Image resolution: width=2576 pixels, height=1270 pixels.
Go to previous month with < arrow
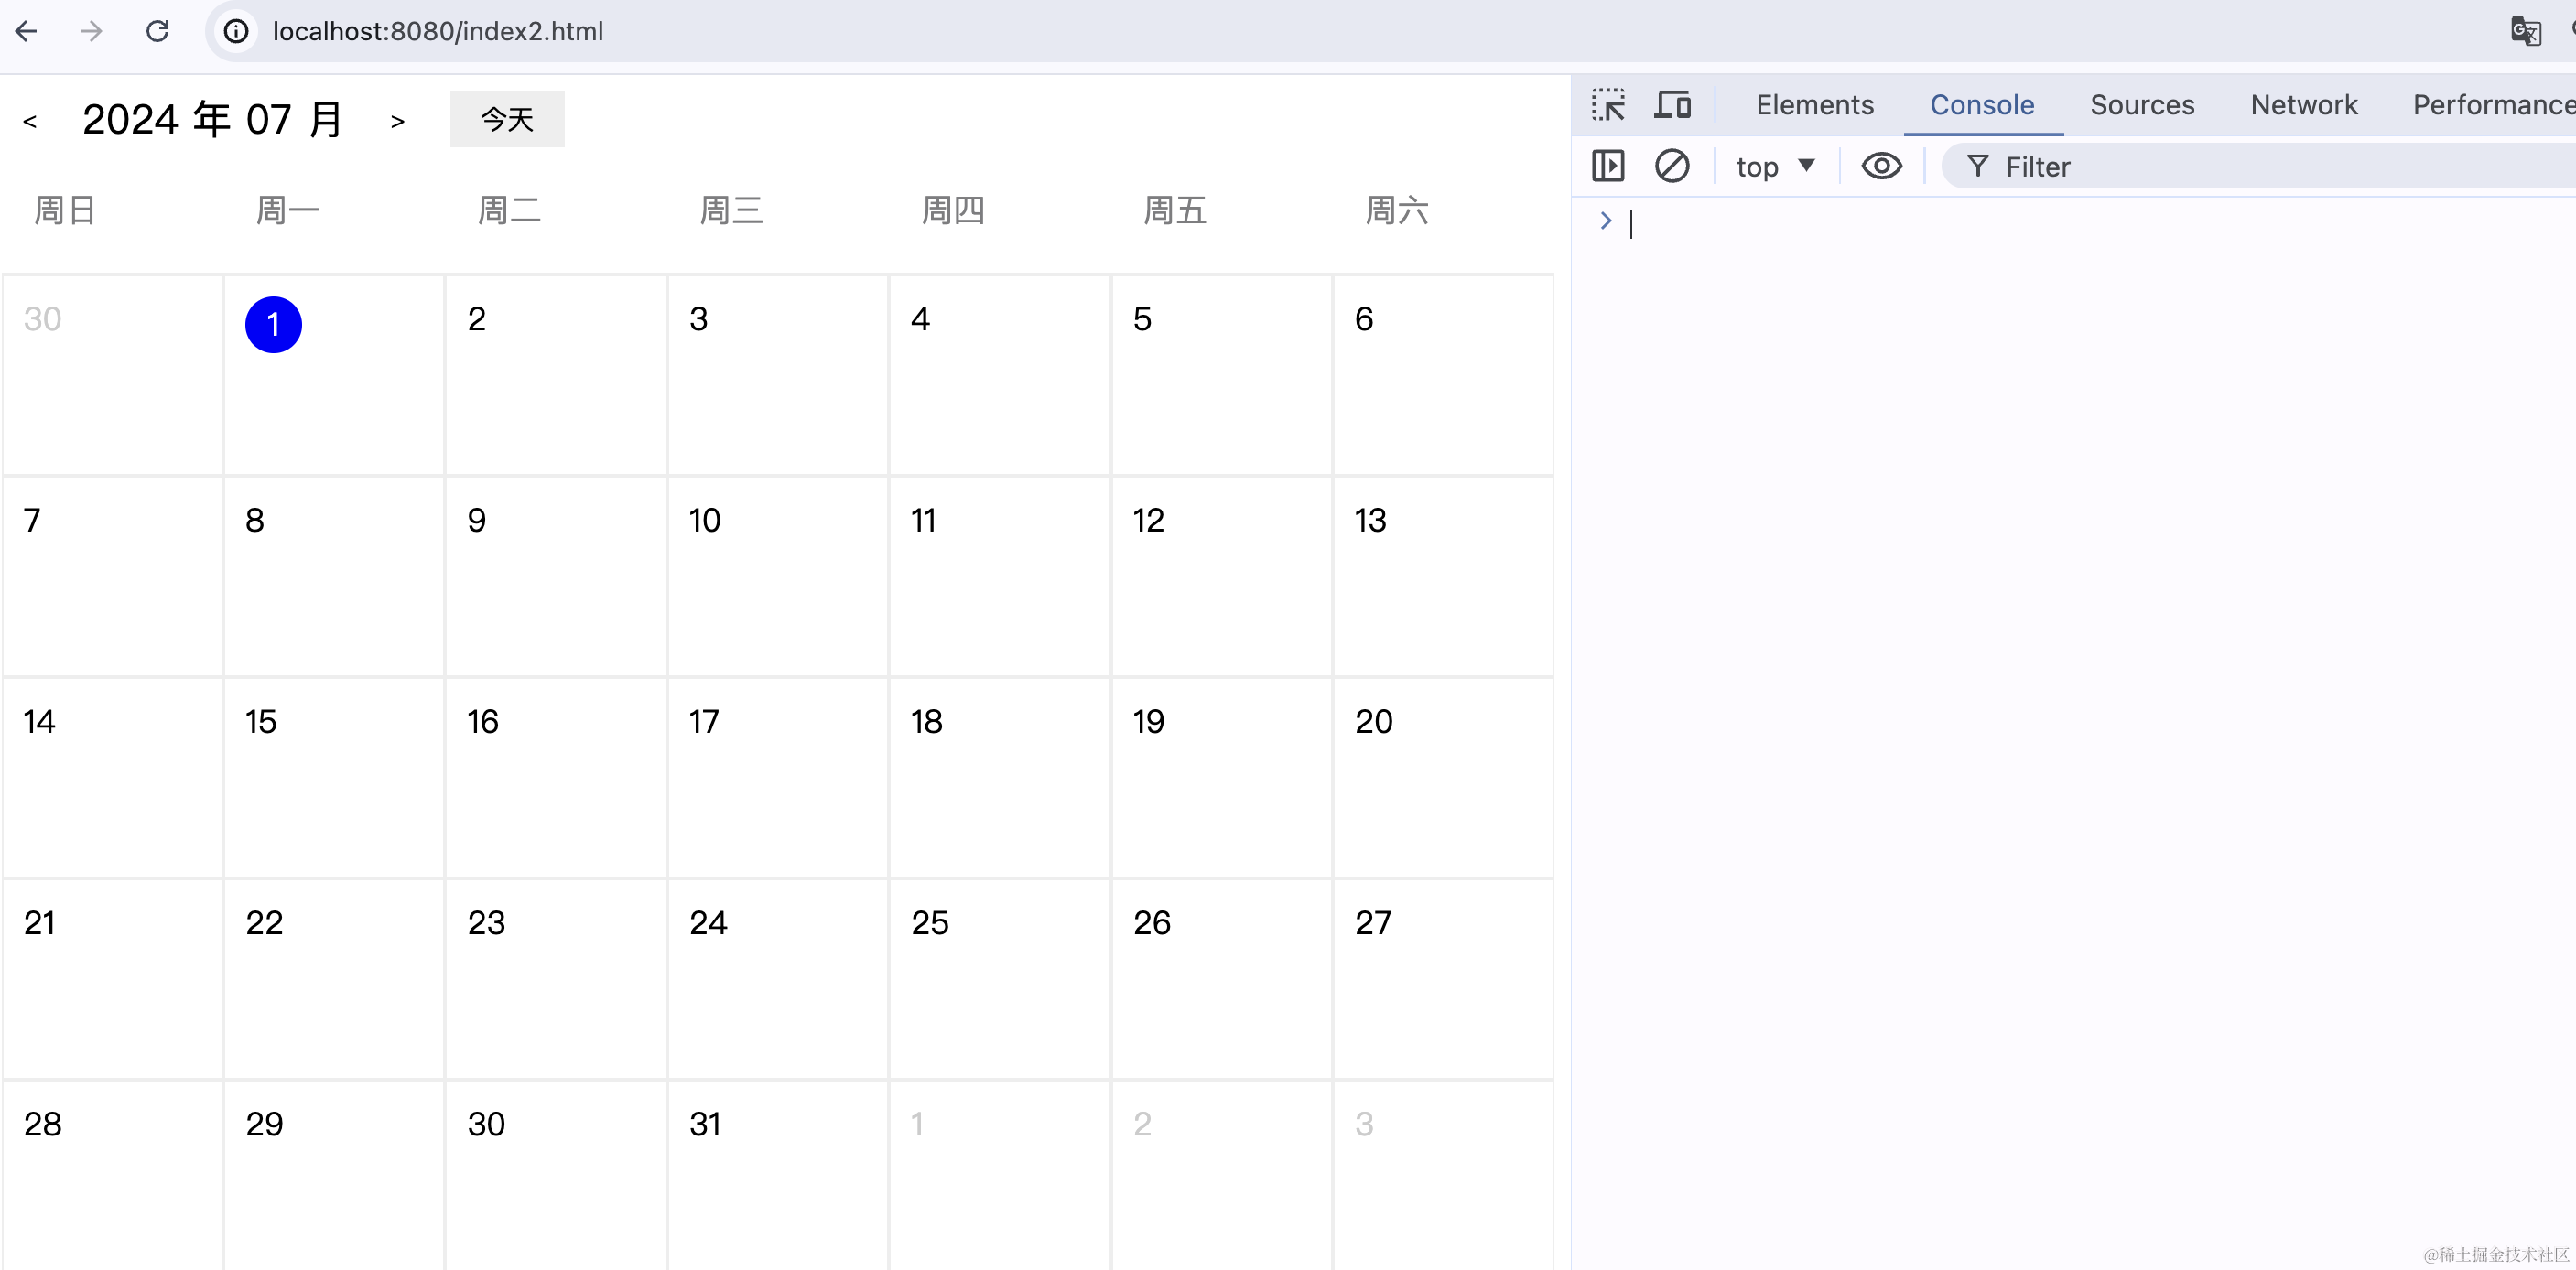point(30,121)
